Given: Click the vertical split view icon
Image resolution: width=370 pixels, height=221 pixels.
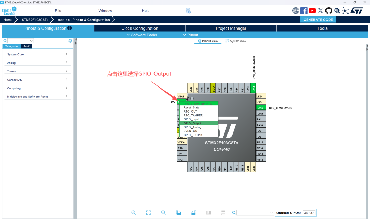Looking at the screenshot, I should tap(208, 212).
